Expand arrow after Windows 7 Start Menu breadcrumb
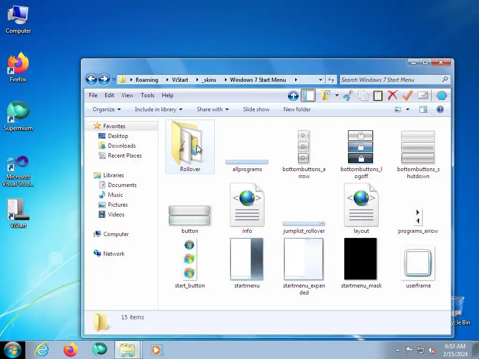This screenshot has width=479, height=359. (x=296, y=79)
